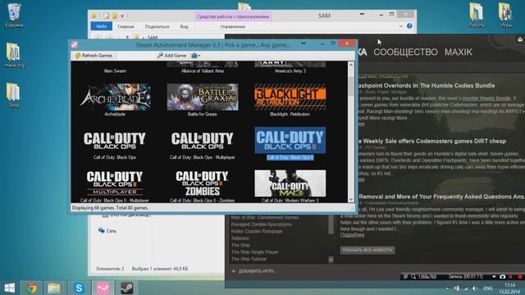Click the Сеть item in Explorer navigation pane

107,230
